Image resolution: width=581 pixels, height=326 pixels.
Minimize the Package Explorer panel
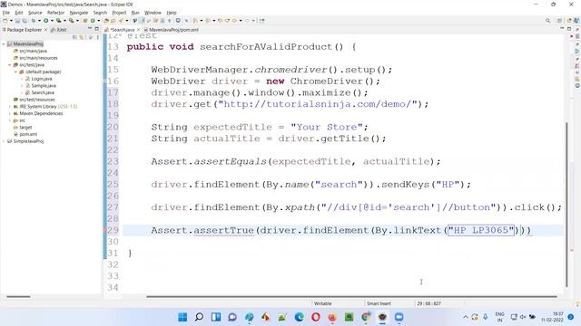90,29
